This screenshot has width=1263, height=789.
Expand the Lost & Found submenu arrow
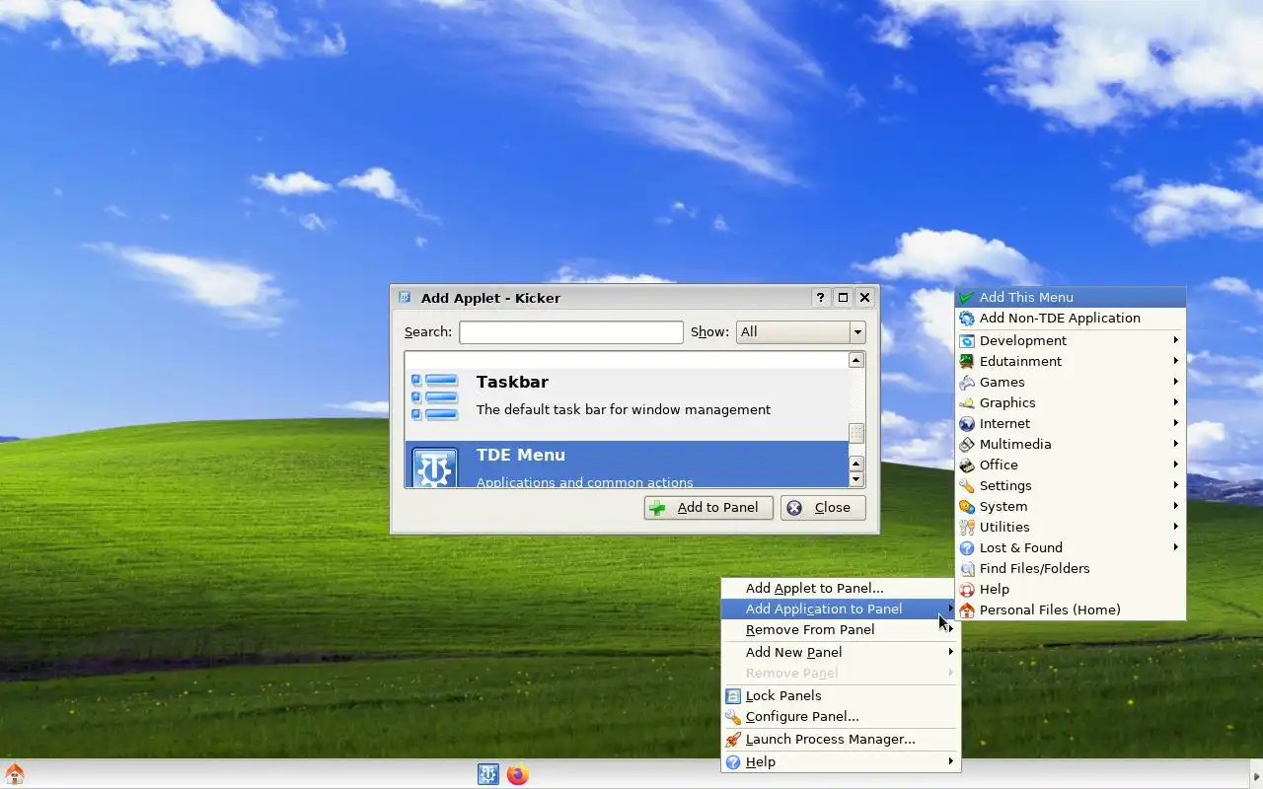tap(1175, 547)
